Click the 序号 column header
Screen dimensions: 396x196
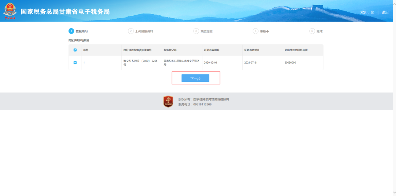click(x=86, y=50)
